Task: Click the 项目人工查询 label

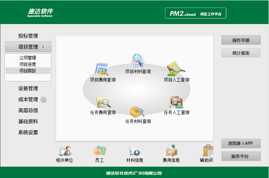Action: point(177,80)
